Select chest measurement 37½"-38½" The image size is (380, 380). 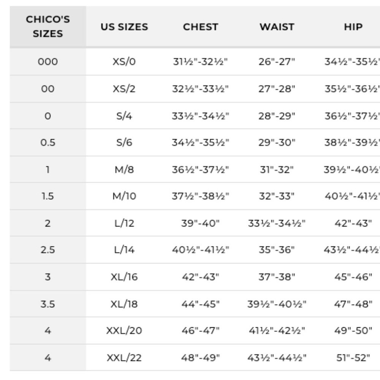click(200, 196)
